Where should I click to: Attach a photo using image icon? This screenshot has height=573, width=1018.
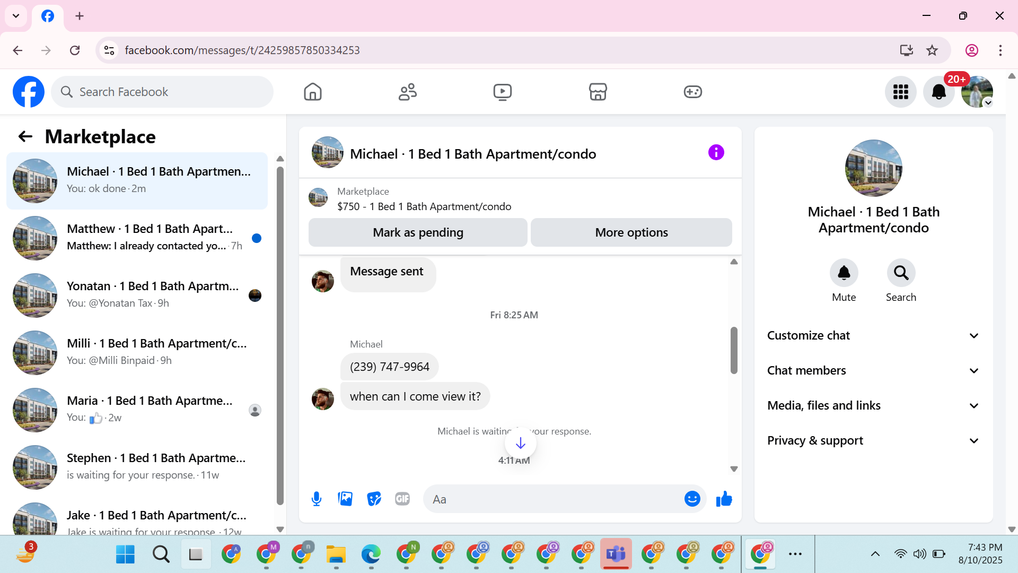tap(345, 499)
